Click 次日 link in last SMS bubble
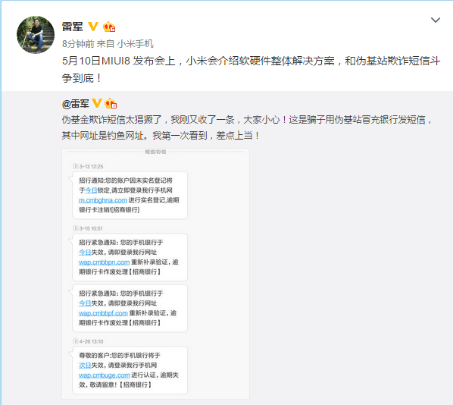This screenshot has height=405, width=453. point(85,365)
